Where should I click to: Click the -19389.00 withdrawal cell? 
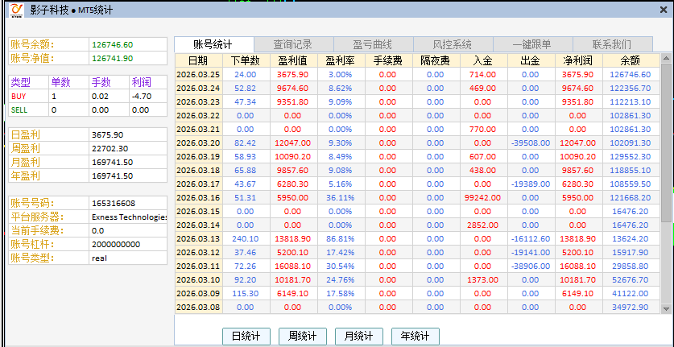tap(531, 184)
